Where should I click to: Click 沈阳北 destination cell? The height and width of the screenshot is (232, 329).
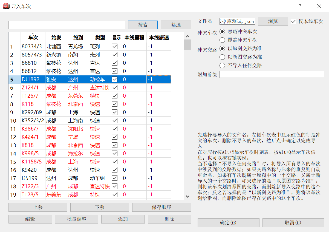[78, 129]
